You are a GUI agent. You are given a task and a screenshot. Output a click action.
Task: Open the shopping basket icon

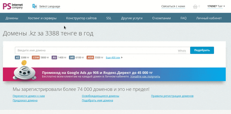[195, 7]
